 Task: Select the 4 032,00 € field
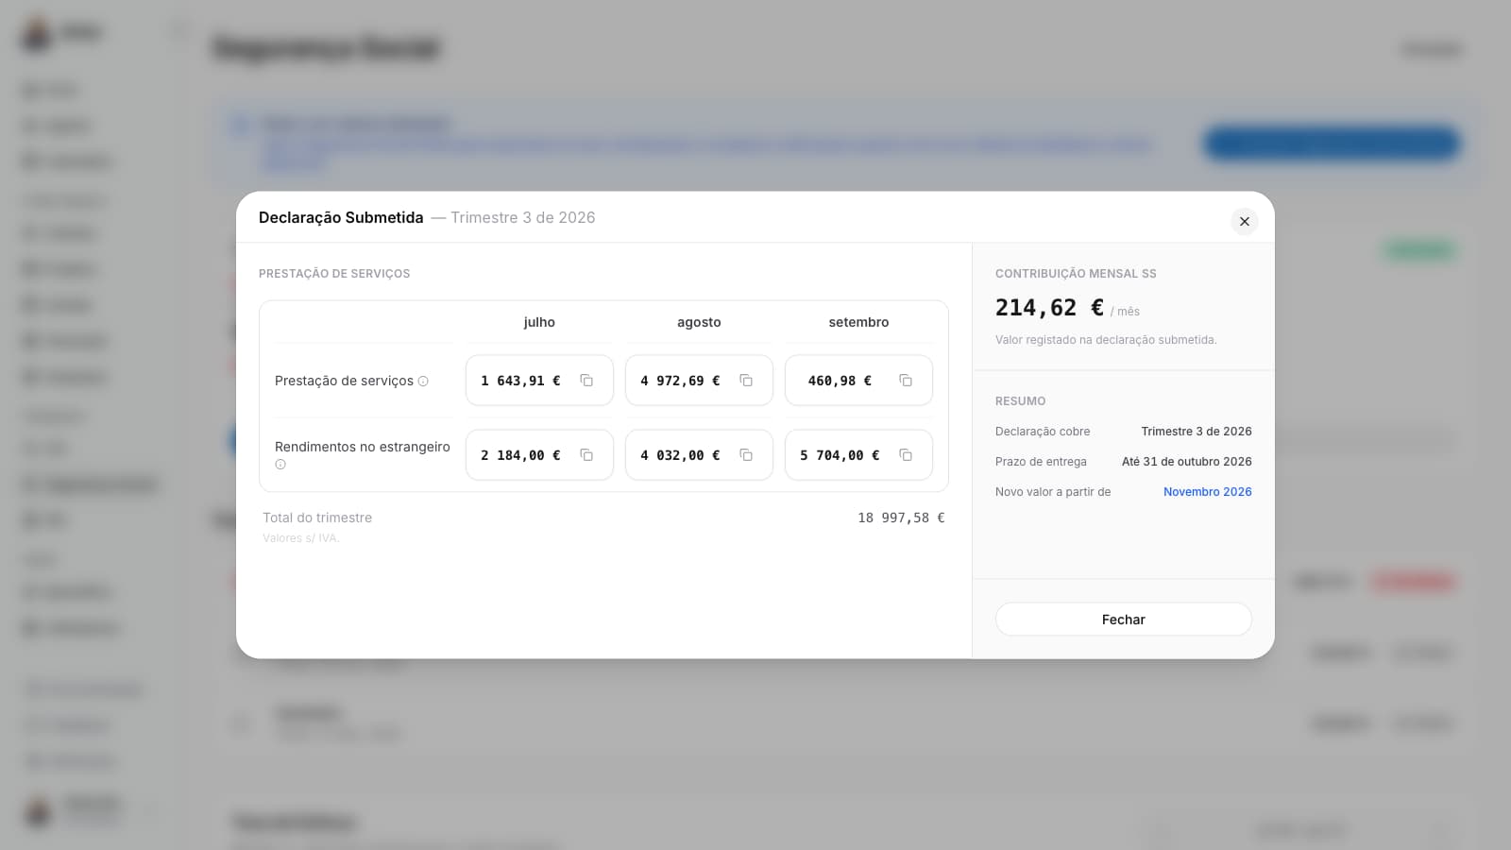click(699, 455)
